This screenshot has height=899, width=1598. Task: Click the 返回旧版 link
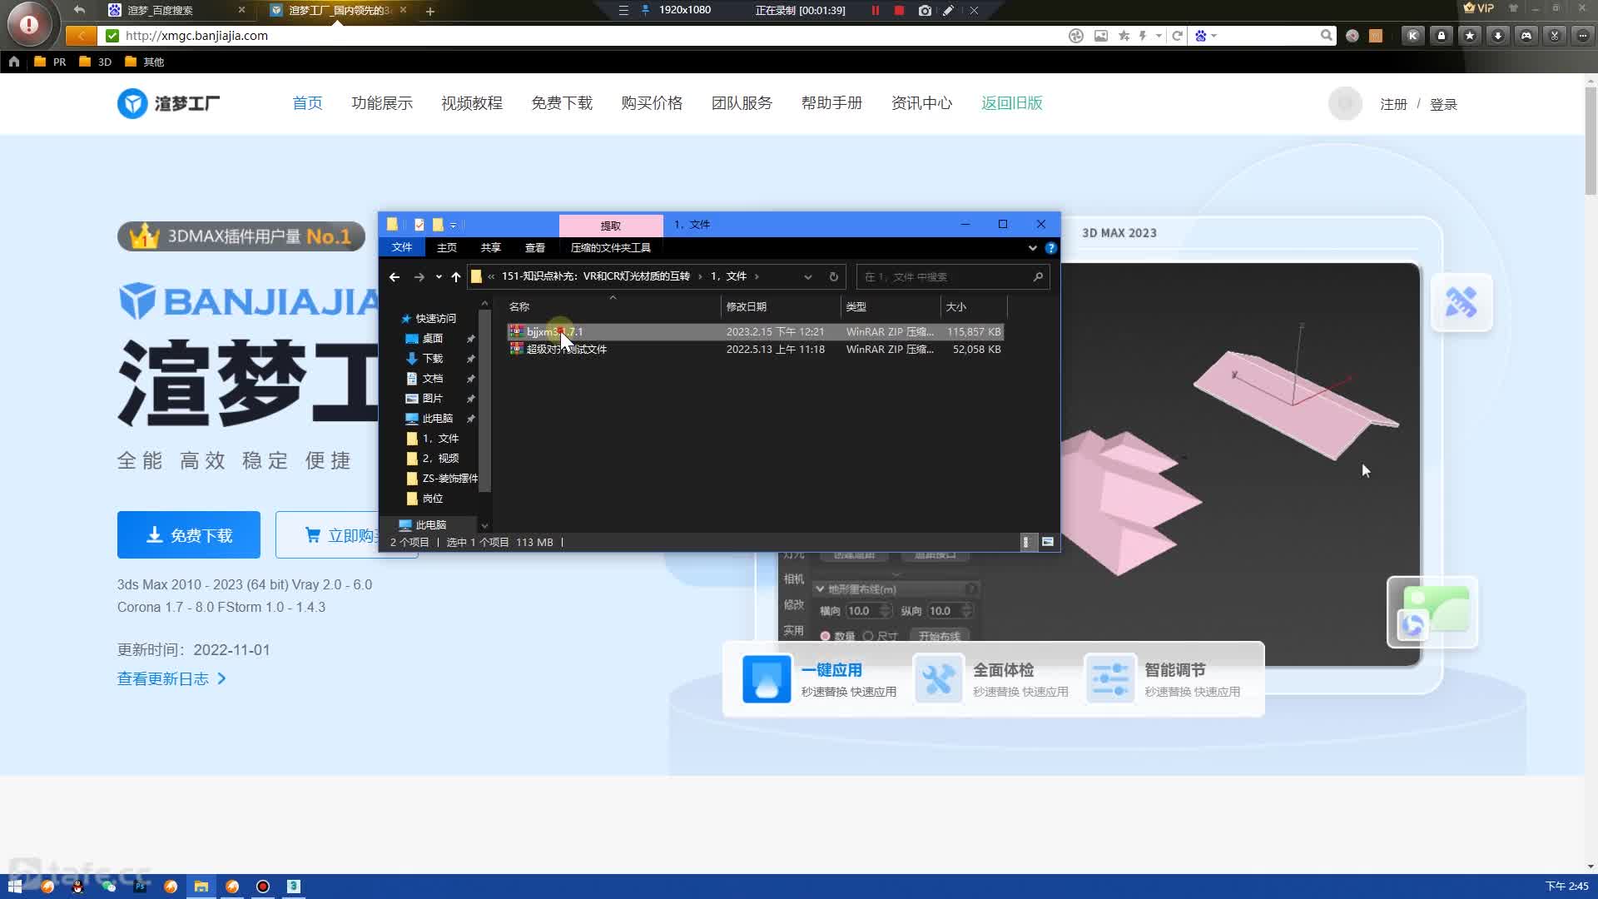tap(1012, 103)
